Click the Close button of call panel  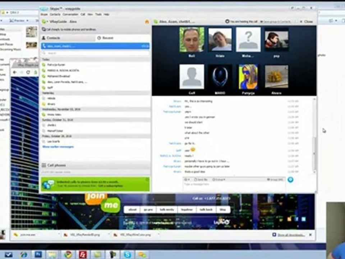click(x=307, y=22)
